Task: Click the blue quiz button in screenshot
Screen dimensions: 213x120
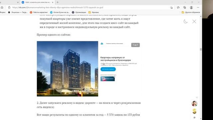Action: (108, 69)
